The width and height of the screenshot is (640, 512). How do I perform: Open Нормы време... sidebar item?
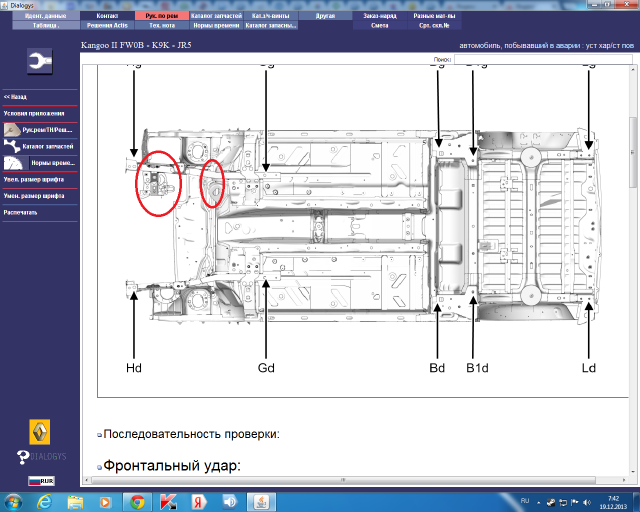click(40, 163)
